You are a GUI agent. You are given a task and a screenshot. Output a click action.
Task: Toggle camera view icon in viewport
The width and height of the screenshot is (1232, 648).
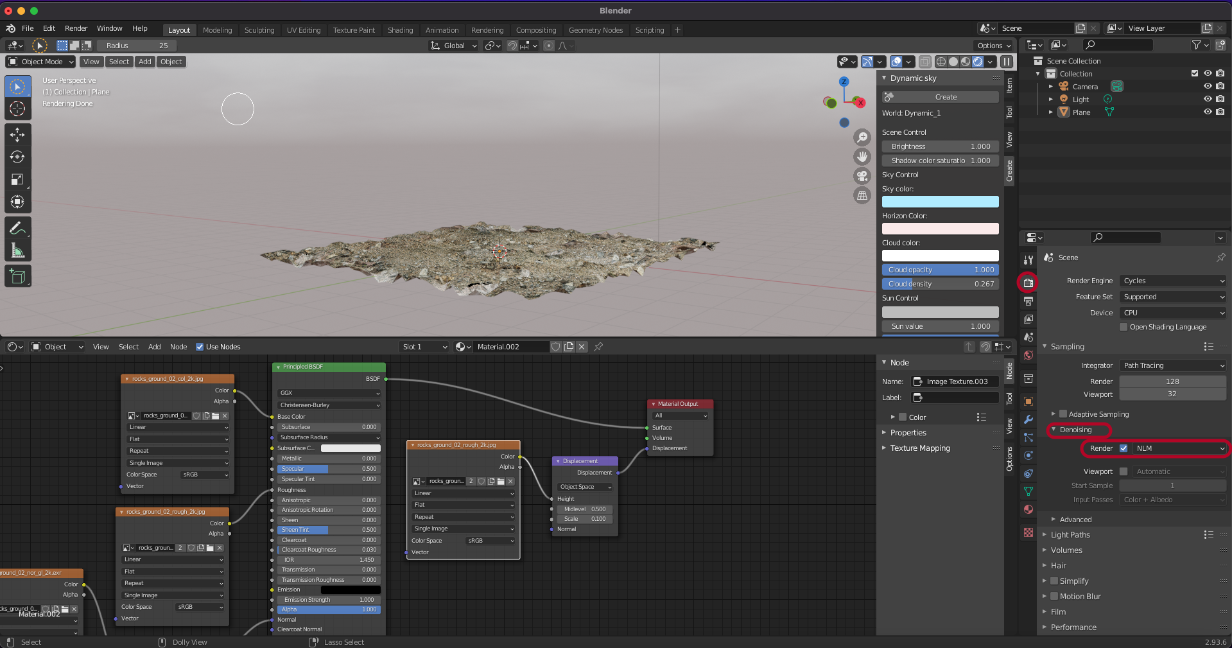pyautogui.click(x=862, y=176)
